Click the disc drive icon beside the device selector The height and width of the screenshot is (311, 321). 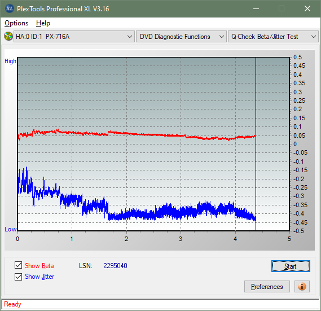click(8, 37)
